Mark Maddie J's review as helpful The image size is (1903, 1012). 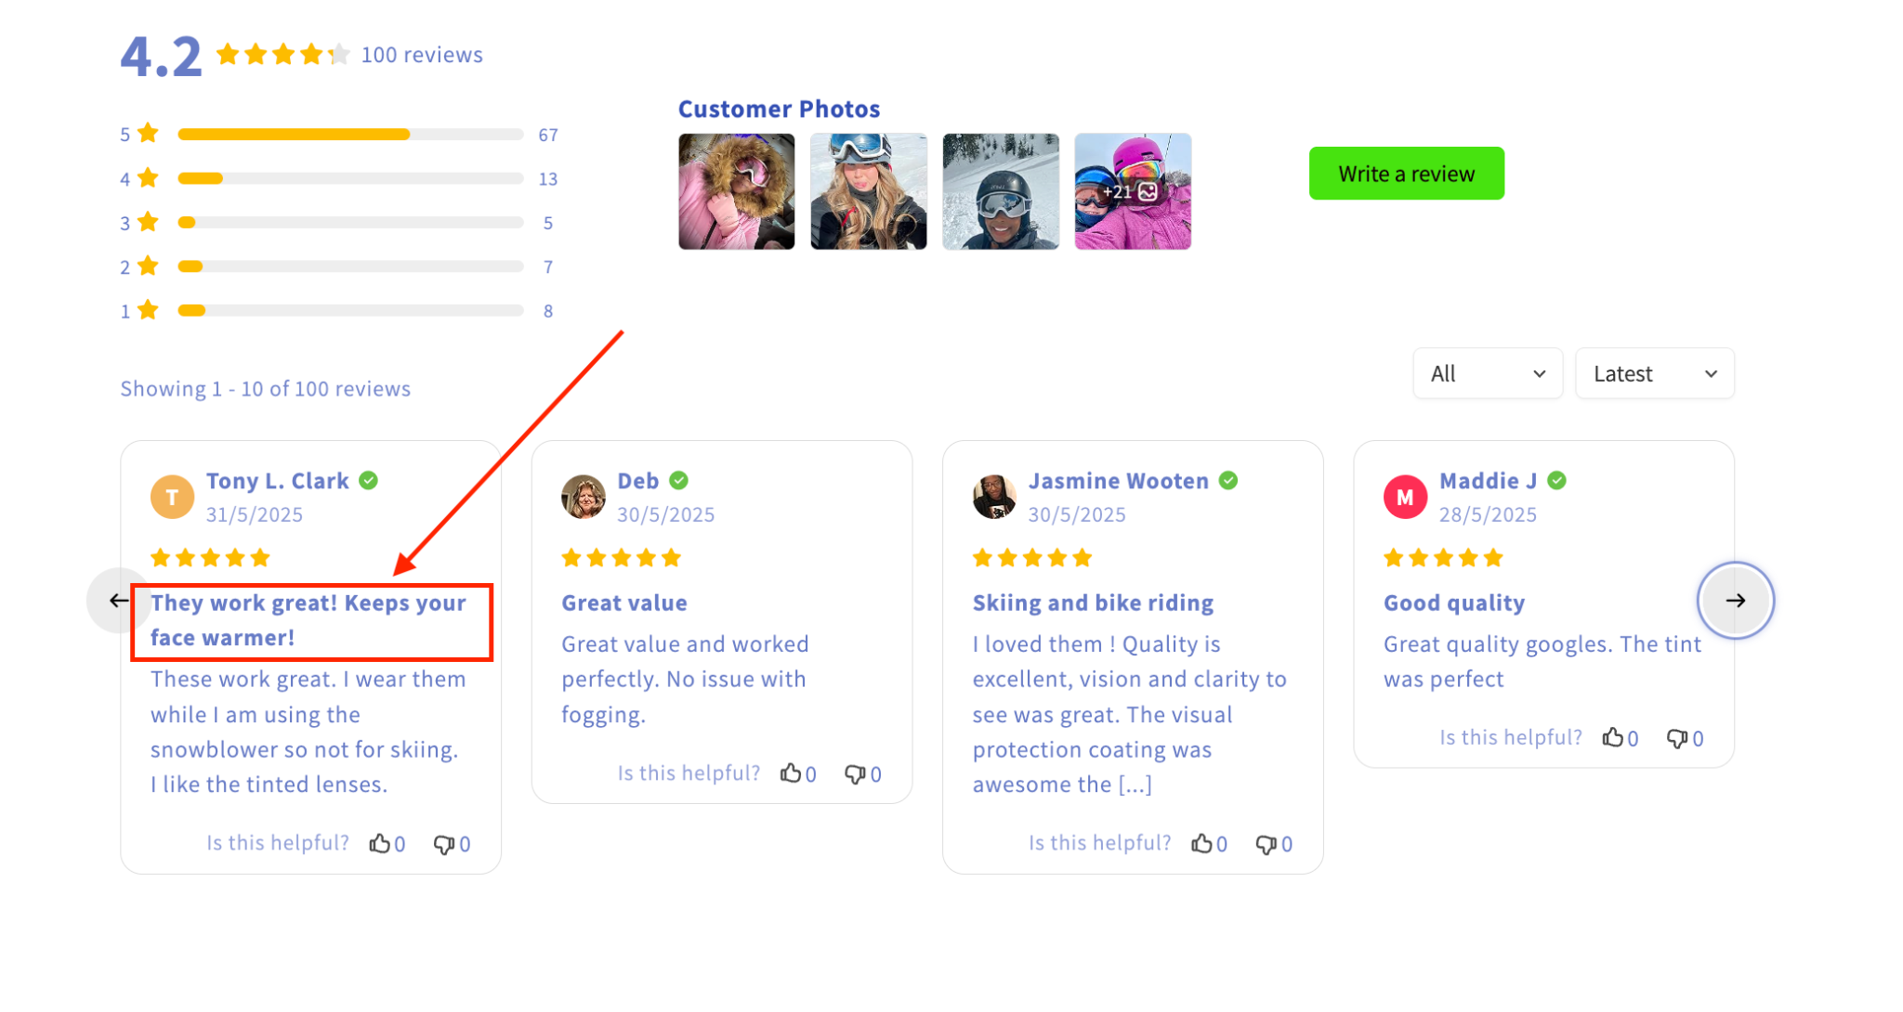pos(1613,738)
